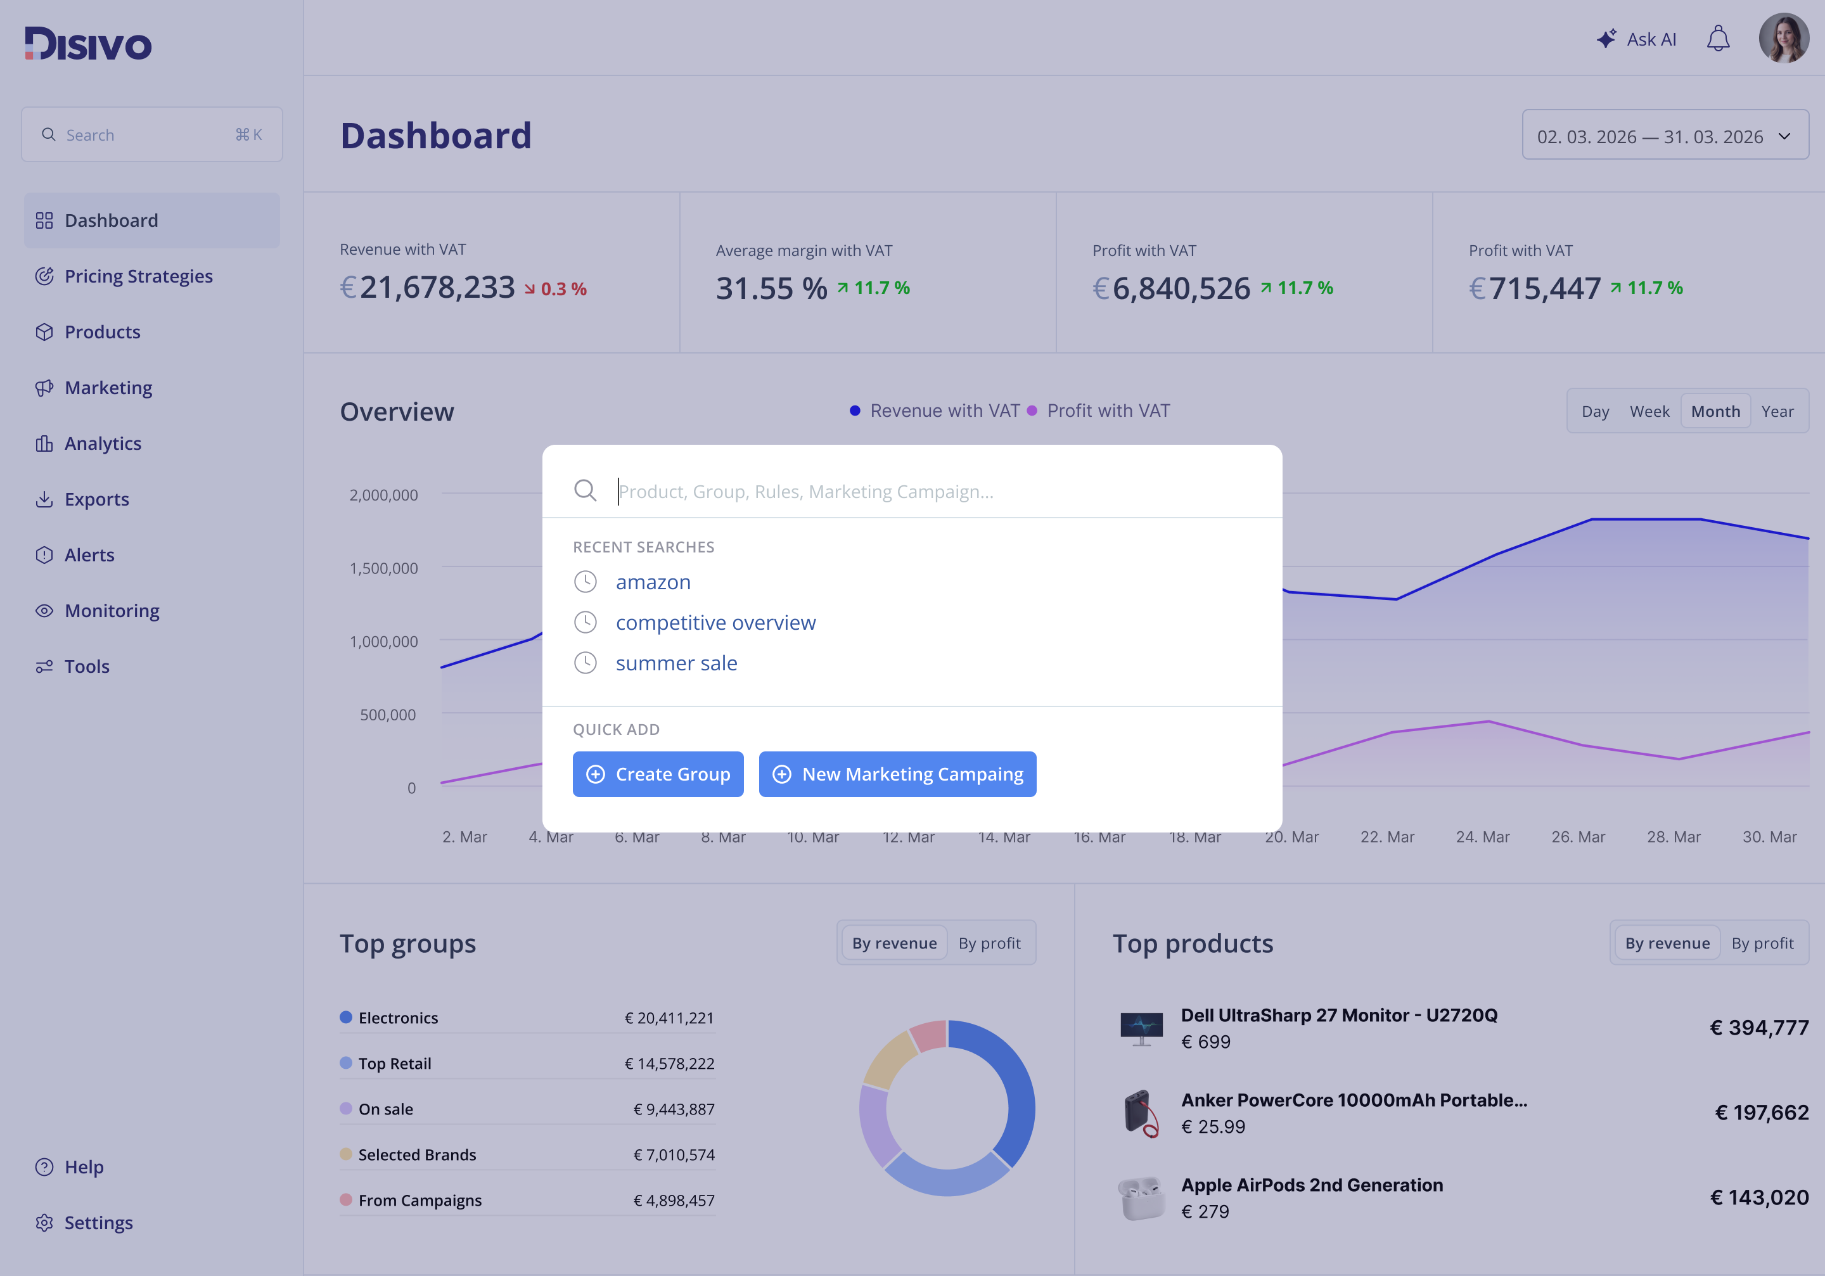Switch overview chart to Week
Viewport: 1825px width, 1276px height.
tap(1649, 411)
